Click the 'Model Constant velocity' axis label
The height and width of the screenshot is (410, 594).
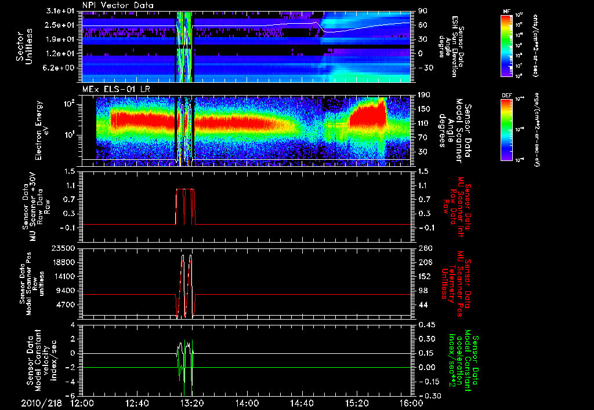tap(42, 360)
